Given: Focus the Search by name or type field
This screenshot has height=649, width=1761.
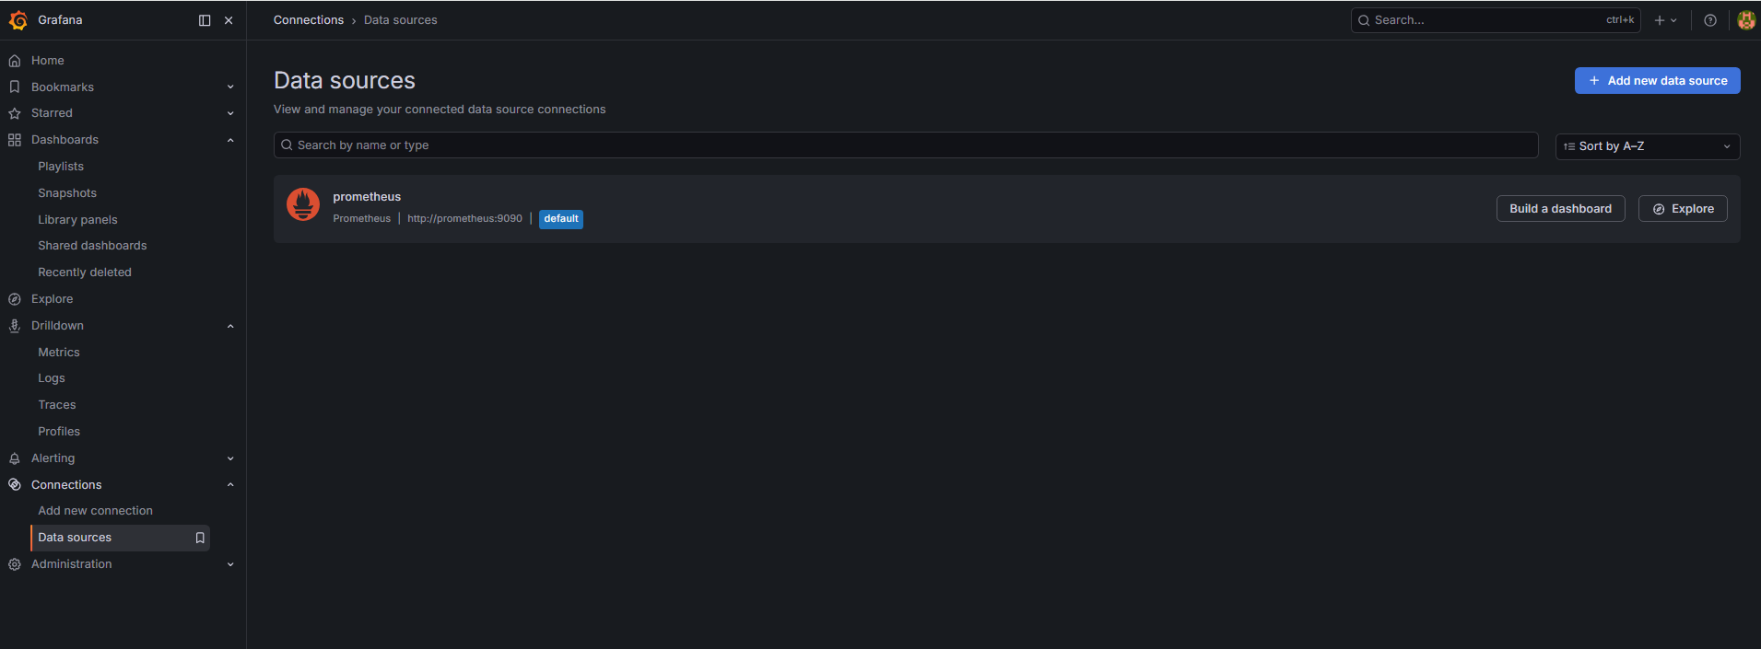Looking at the screenshot, I should (906, 145).
